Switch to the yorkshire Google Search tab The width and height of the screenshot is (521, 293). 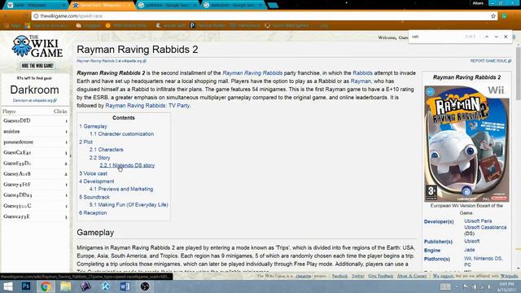(168, 6)
